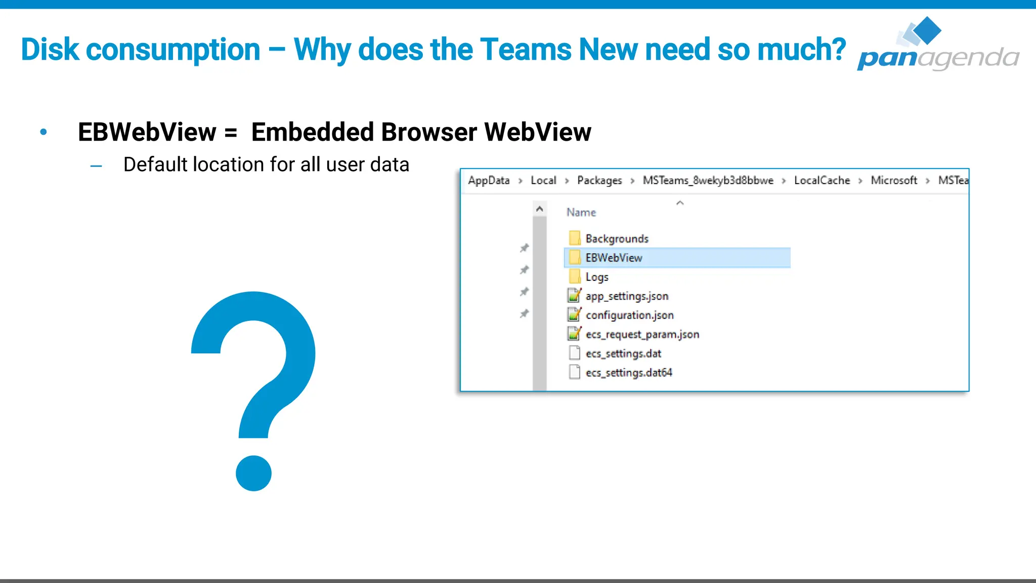This screenshot has height=583, width=1036.
Task: Select app_settings.json file name
Action: tap(627, 296)
